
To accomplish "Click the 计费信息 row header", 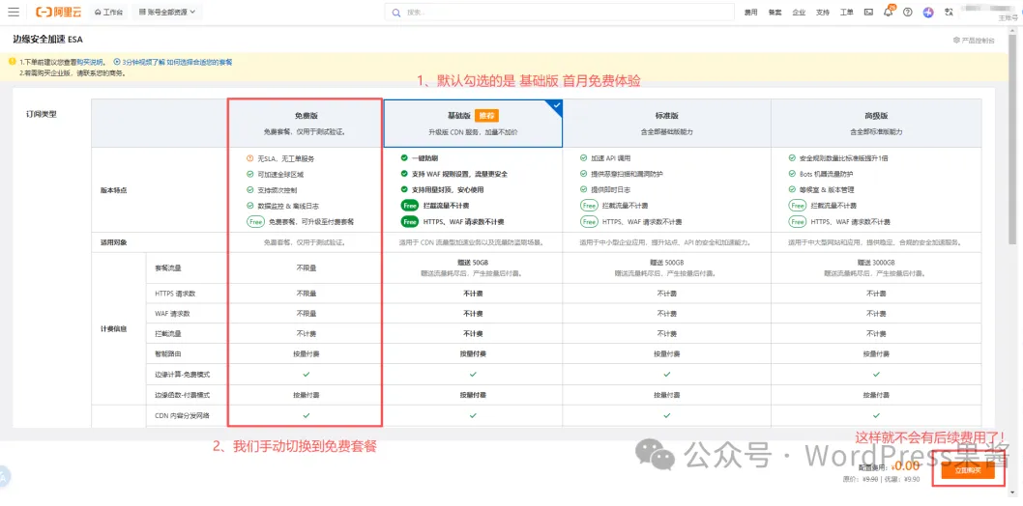I will point(115,329).
